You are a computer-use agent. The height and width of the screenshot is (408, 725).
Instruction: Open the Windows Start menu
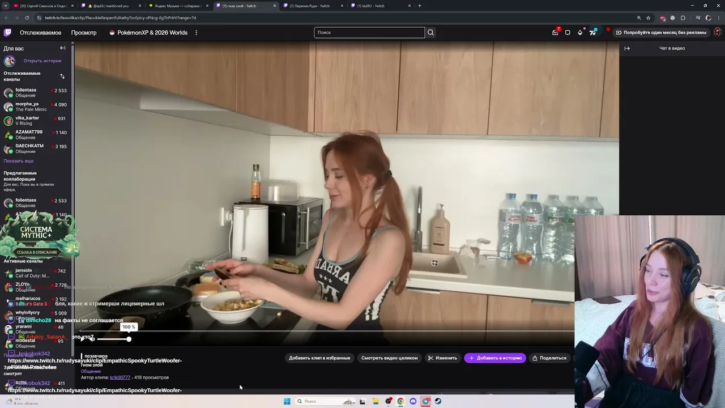pyautogui.click(x=287, y=401)
